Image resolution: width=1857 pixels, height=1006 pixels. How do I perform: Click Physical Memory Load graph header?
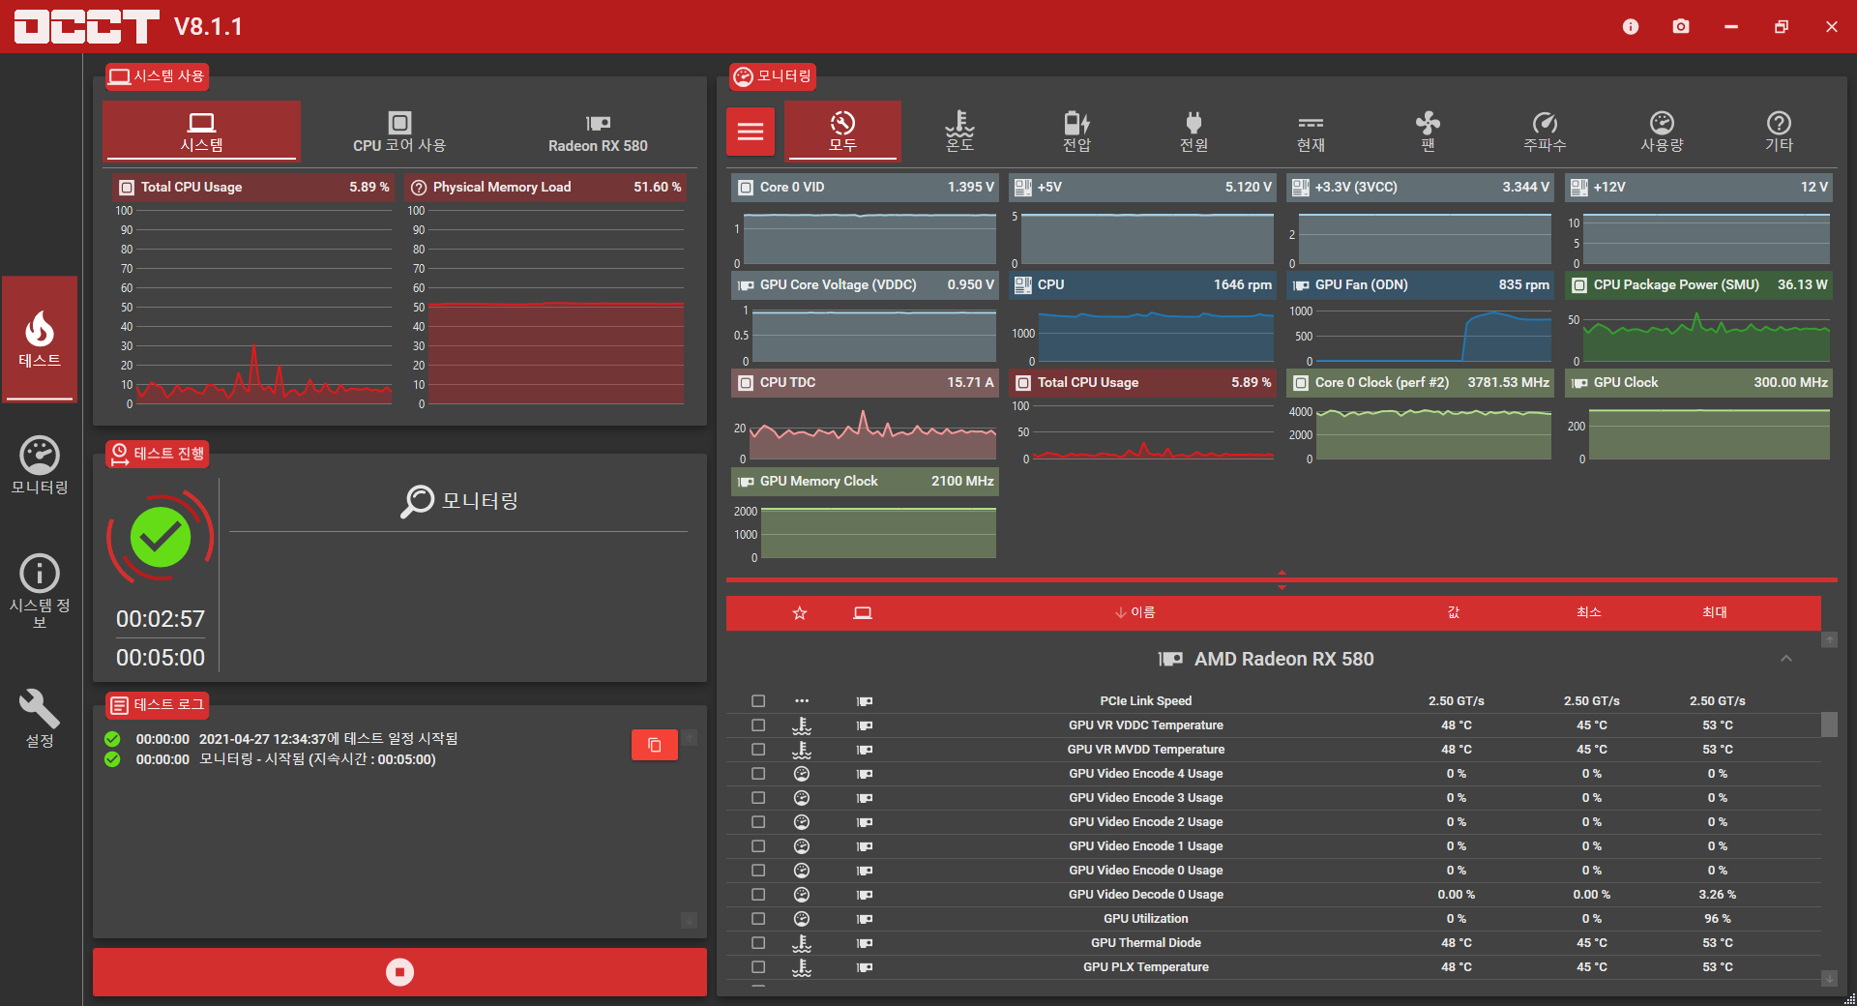[x=545, y=187]
